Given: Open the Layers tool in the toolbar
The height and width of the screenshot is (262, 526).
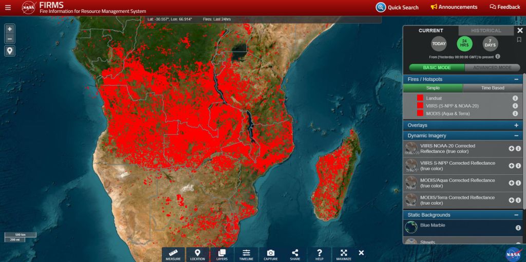Looking at the screenshot, I should coord(222,254).
